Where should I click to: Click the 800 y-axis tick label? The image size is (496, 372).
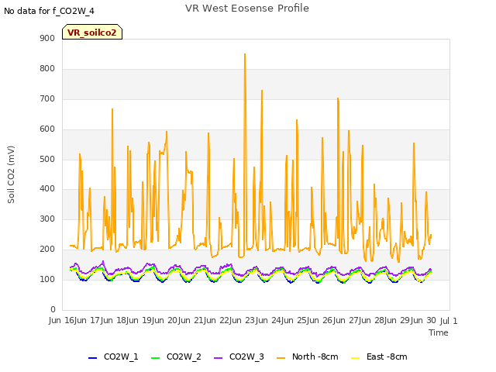(x=47, y=69)
